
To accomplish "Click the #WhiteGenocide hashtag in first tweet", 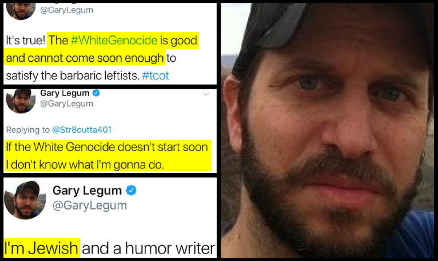I will (x=114, y=41).
